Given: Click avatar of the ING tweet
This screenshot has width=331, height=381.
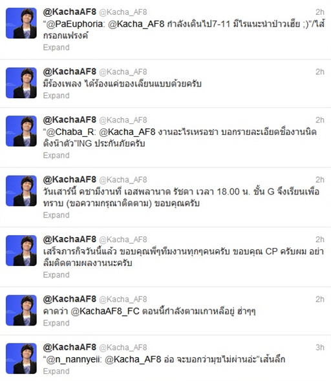Looking at the screenshot, I should point(21,131).
